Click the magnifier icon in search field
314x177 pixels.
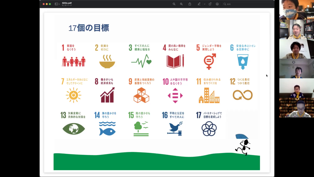(225, 4)
